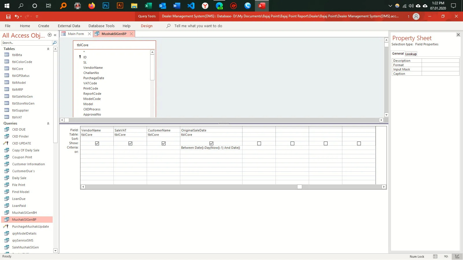The height and width of the screenshot is (260, 463).
Task: Click the Format property value field
Action: click(440, 65)
